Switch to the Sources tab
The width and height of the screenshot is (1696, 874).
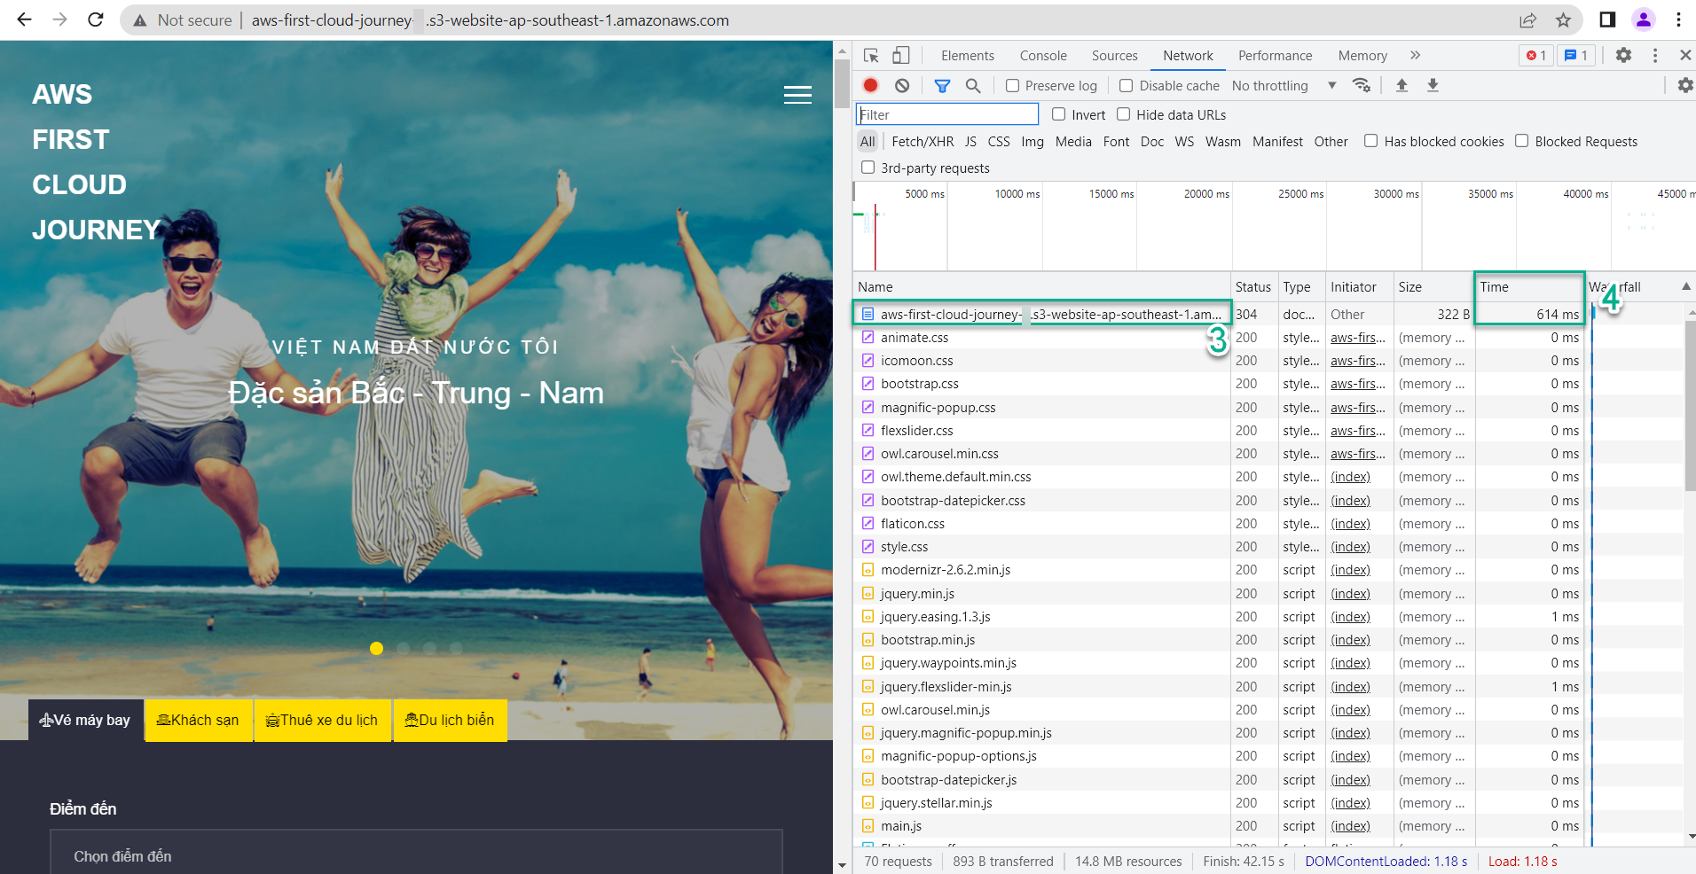[x=1114, y=55]
